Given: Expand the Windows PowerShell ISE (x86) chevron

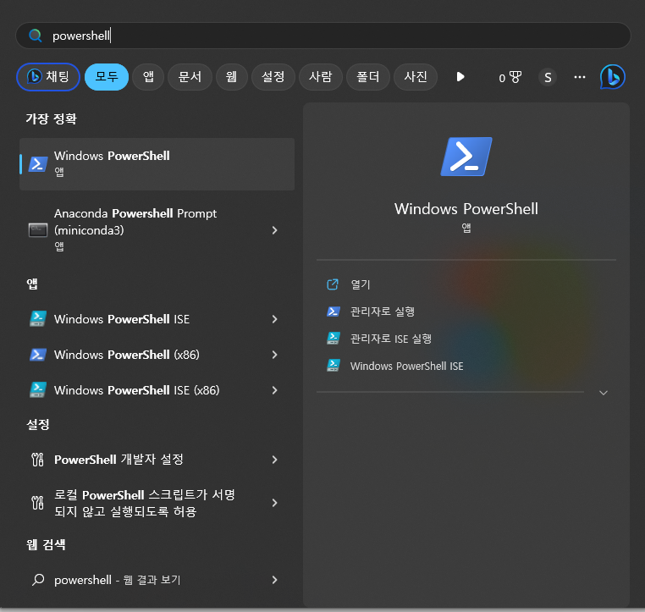Looking at the screenshot, I should coord(274,390).
